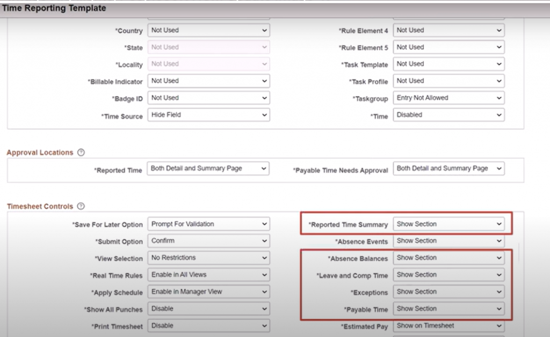Open the Locality dropdown
Viewport: 550px width, 337px height.
(208, 64)
